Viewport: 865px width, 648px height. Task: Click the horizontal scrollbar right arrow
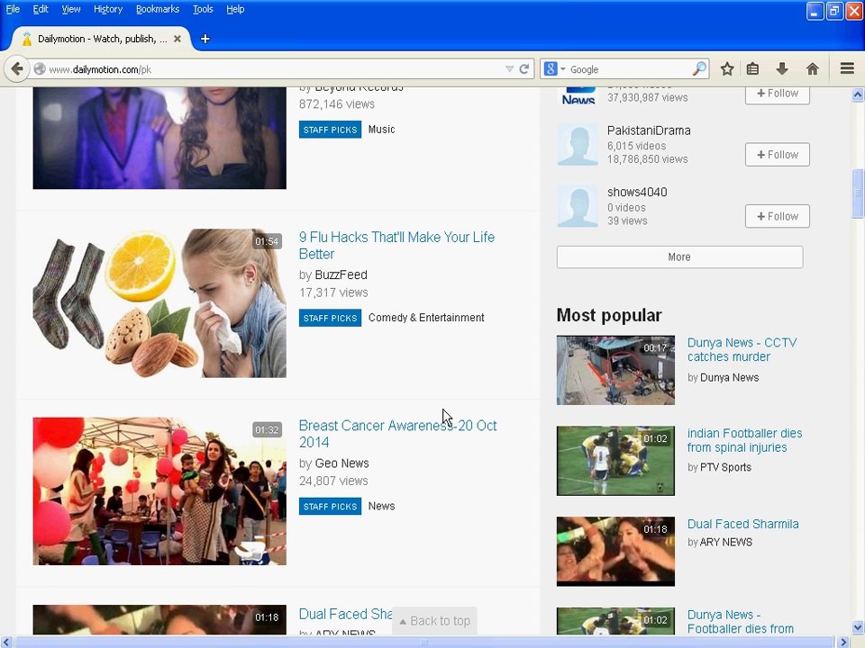tap(843, 642)
